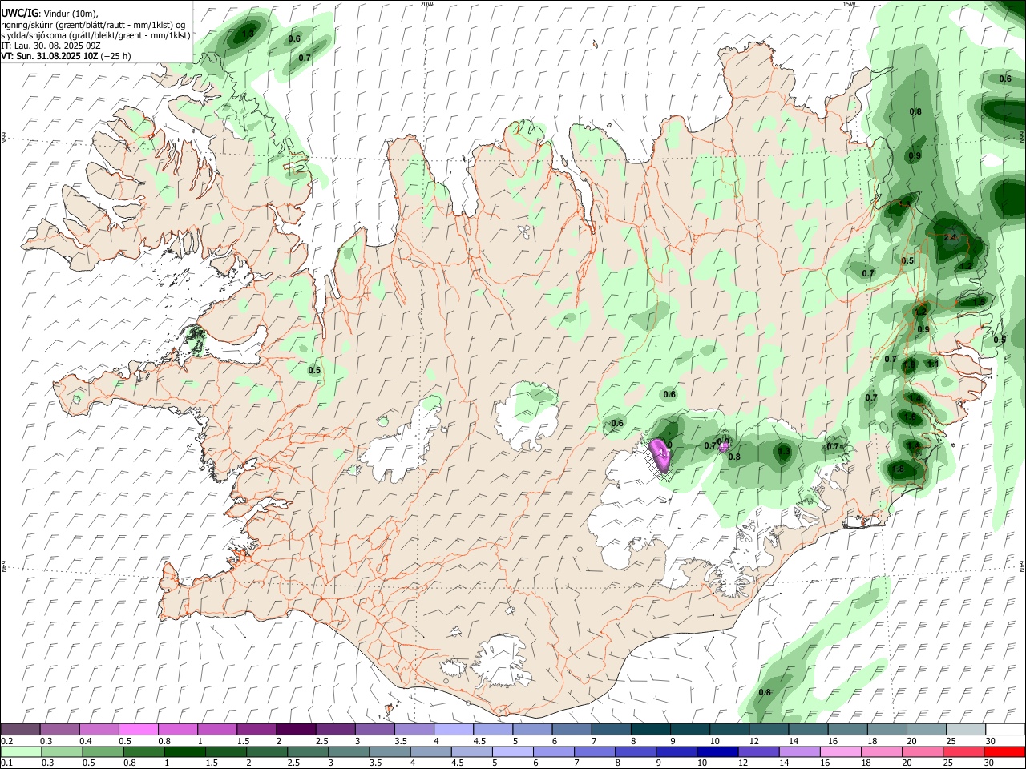Click the '3.5' label in the bottom legend row
This screenshot has height=769, width=1026.
click(x=374, y=763)
